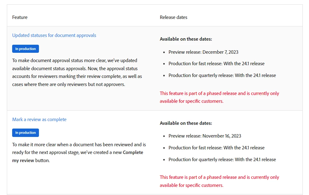Click In production badge under Mark a review
The image size is (309, 195).
[x=26, y=133]
